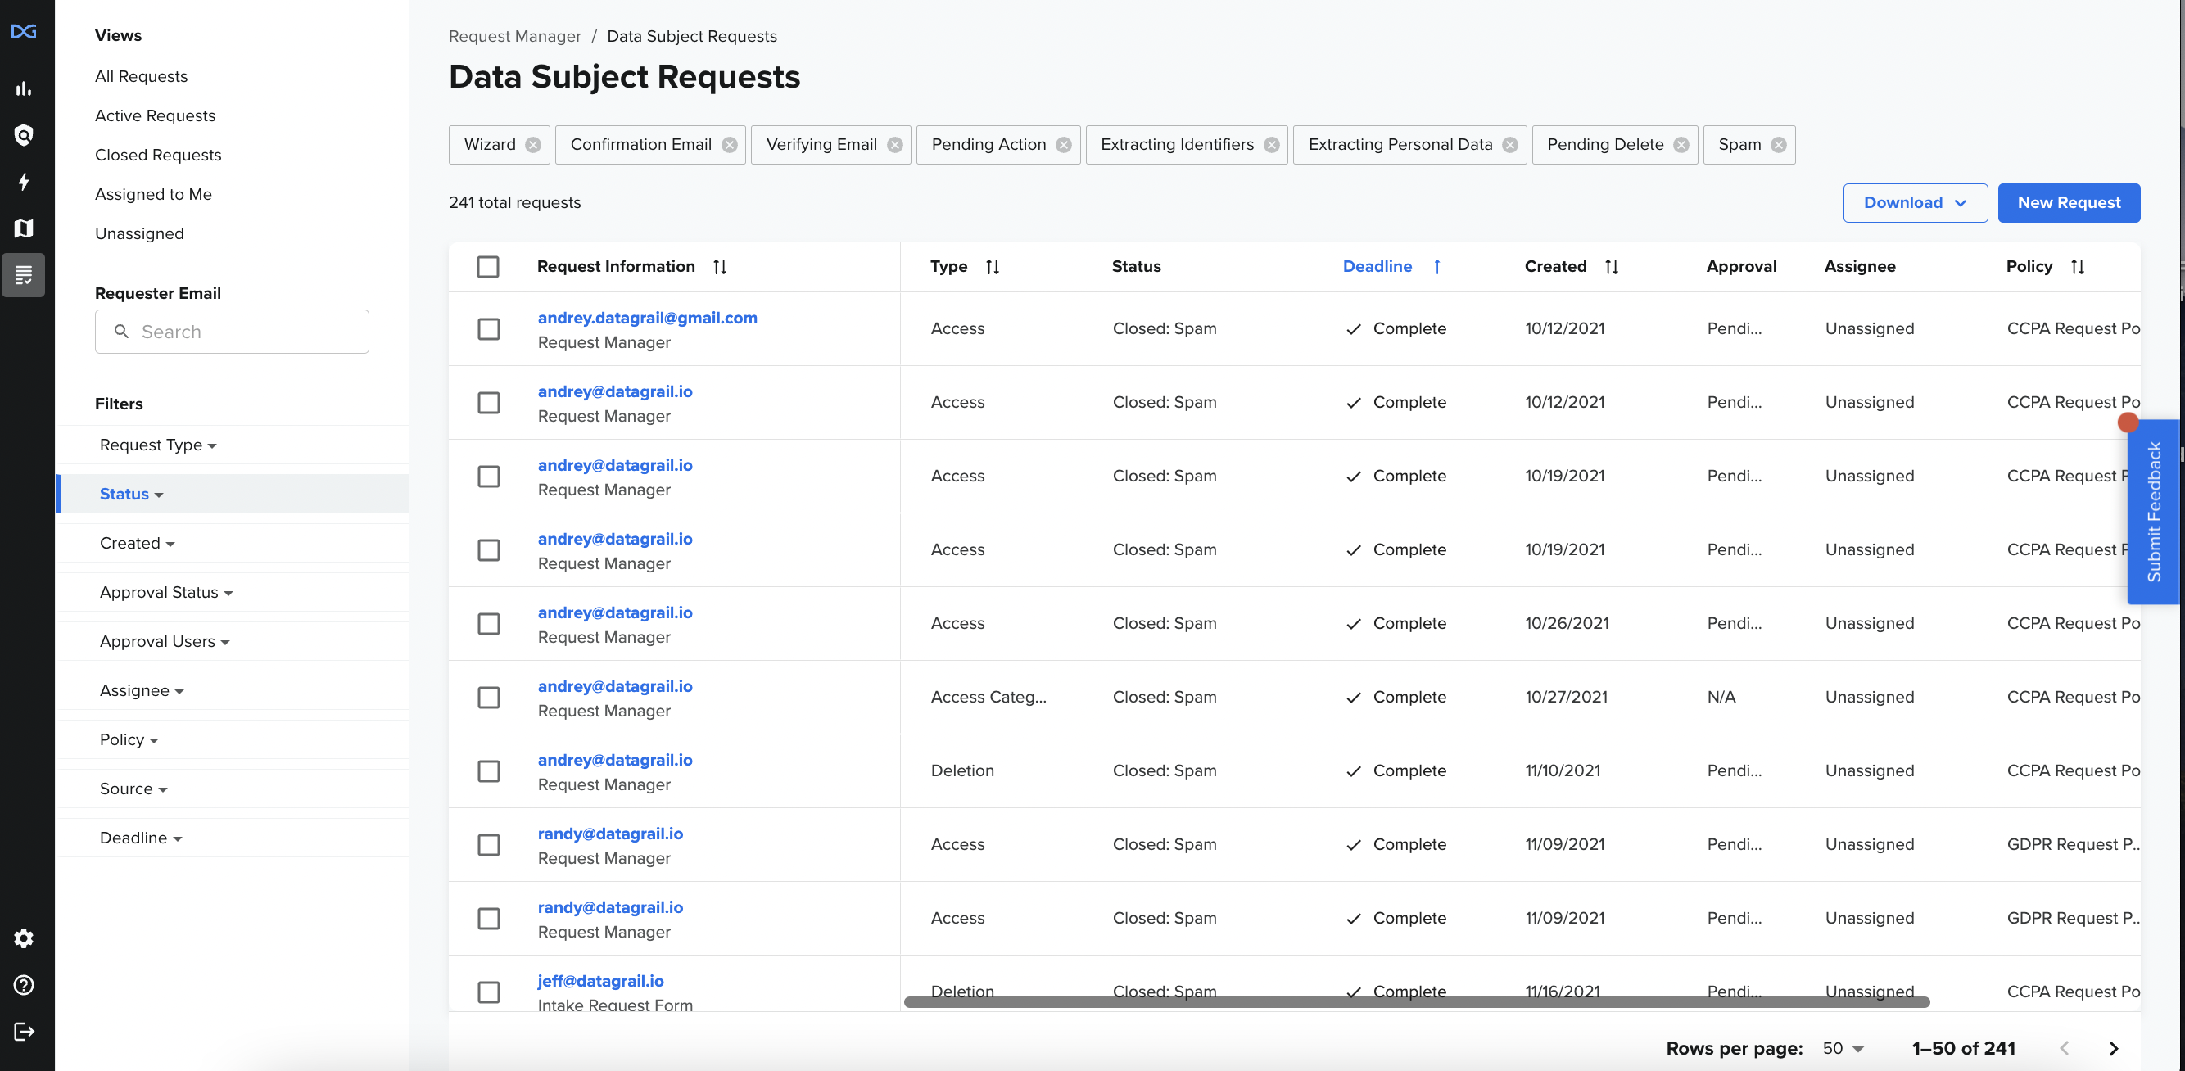Change rows per page from 50
Screen dimensions: 2185x1071
(x=1843, y=1049)
